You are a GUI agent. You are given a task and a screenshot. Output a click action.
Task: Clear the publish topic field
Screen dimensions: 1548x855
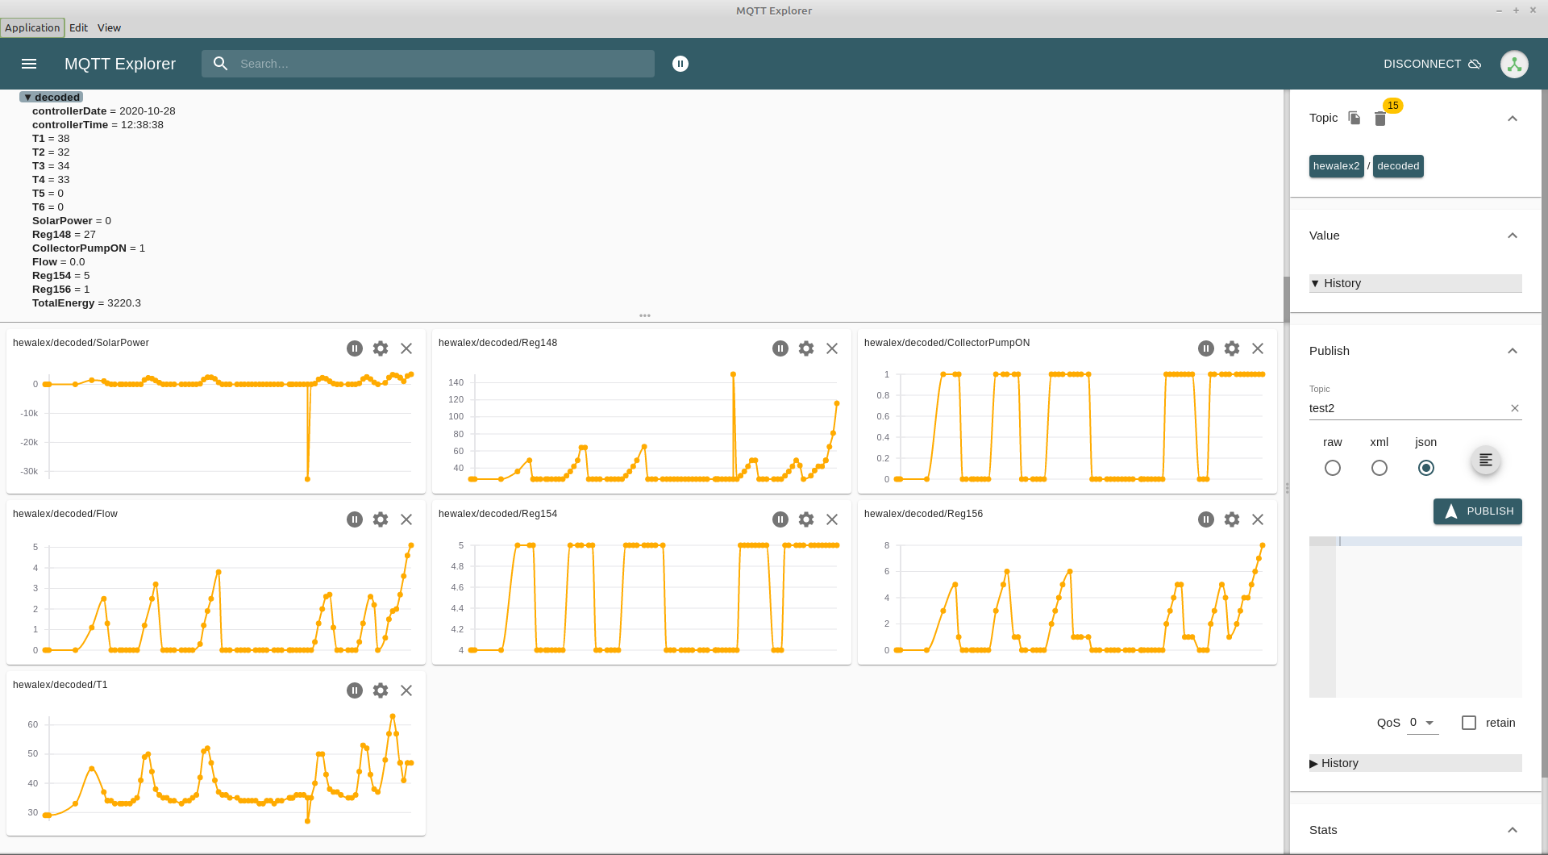tap(1515, 408)
